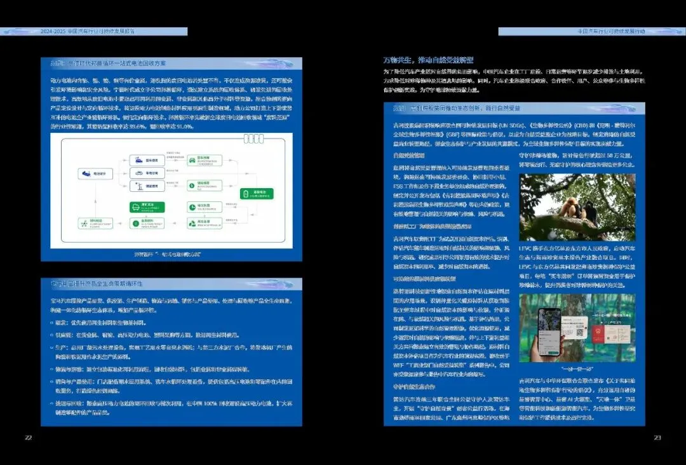Click page number 23

click(x=657, y=438)
